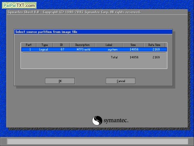Click the OK button
The width and height of the screenshot is (194, 146).
[60, 81]
